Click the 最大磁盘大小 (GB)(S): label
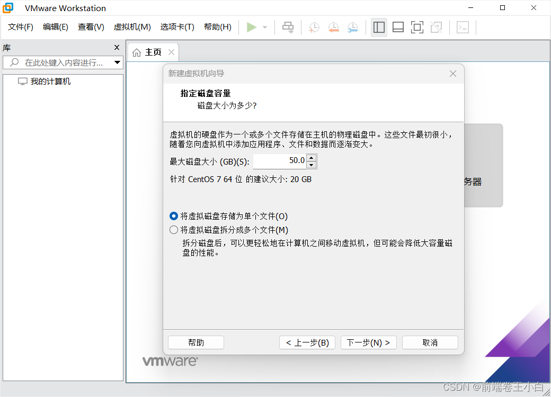This screenshot has height=397, width=551. pyautogui.click(x=209, y=162)
